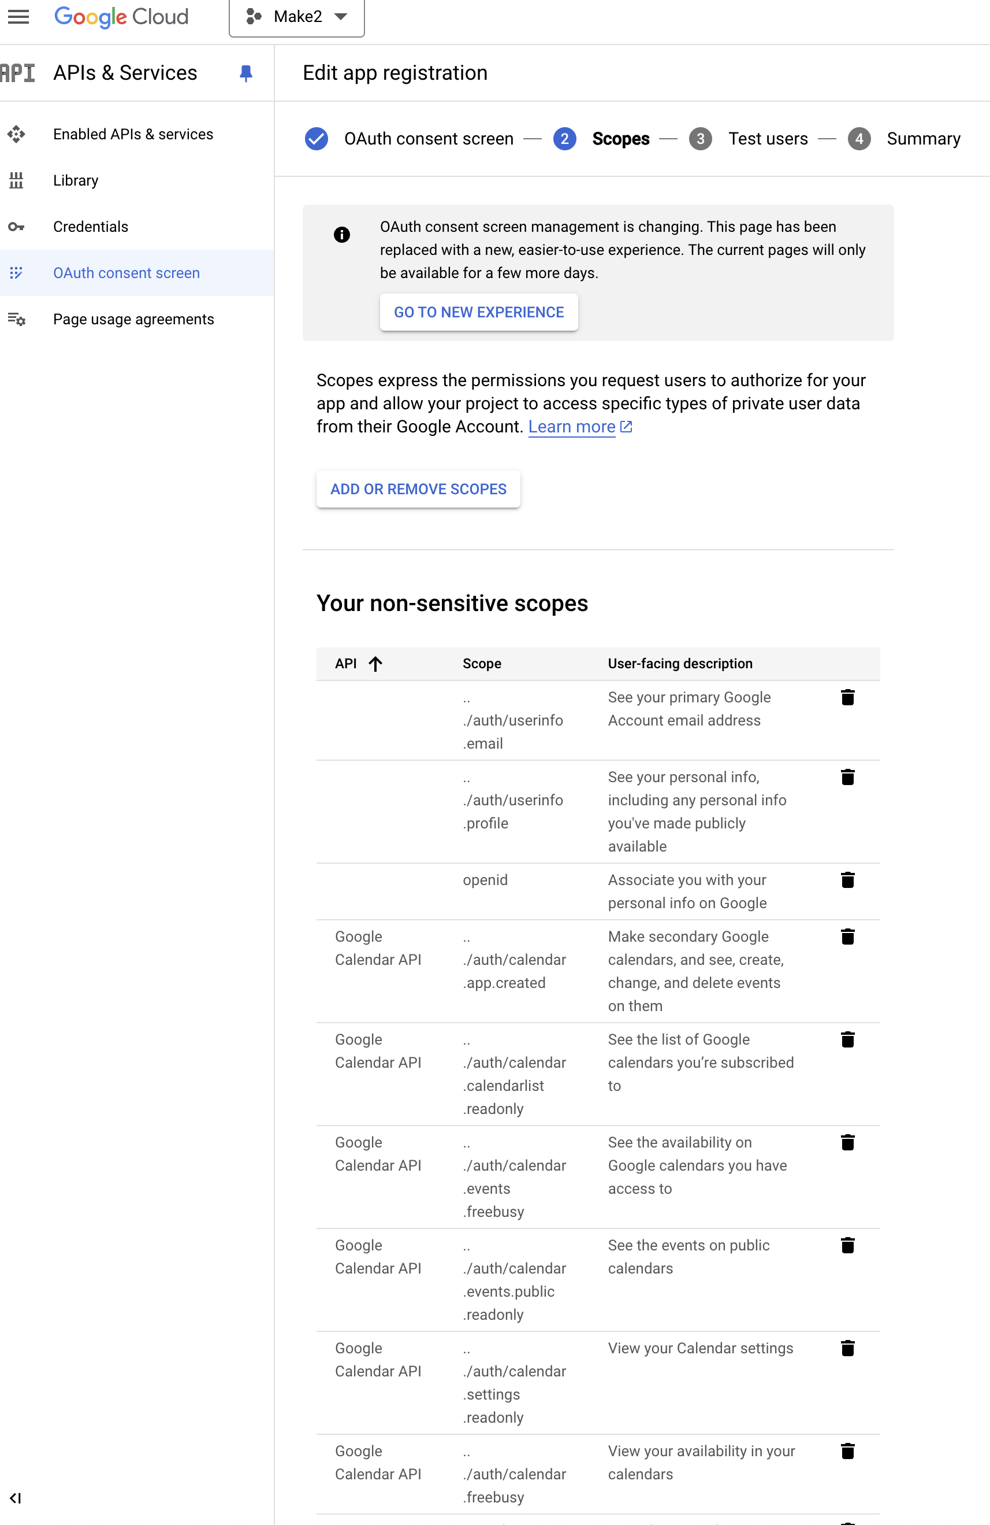
Task: Delete the openid scope
Action: 847,880
